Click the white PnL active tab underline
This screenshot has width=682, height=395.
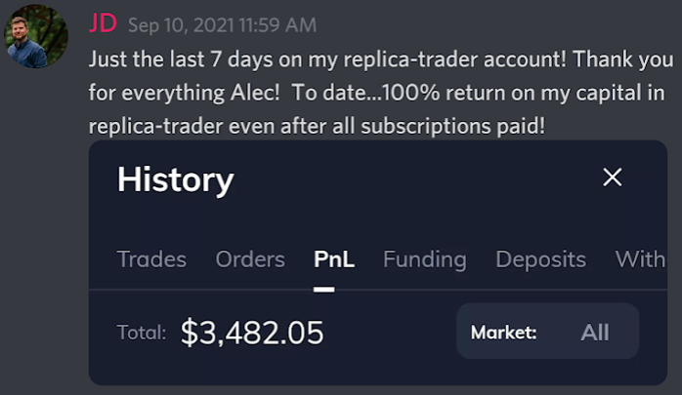(324, 290)
